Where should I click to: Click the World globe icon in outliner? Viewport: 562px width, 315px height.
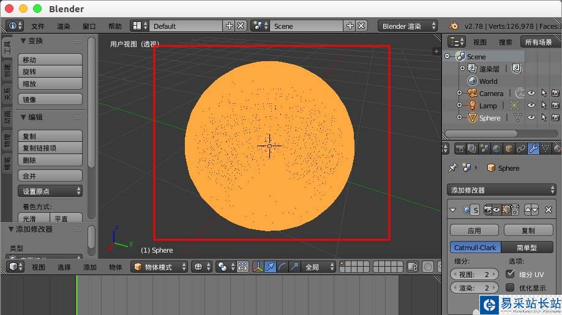(x=473, y=81)
